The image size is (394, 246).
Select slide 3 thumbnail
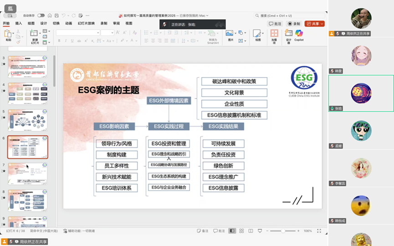click(x=28, y=67)
